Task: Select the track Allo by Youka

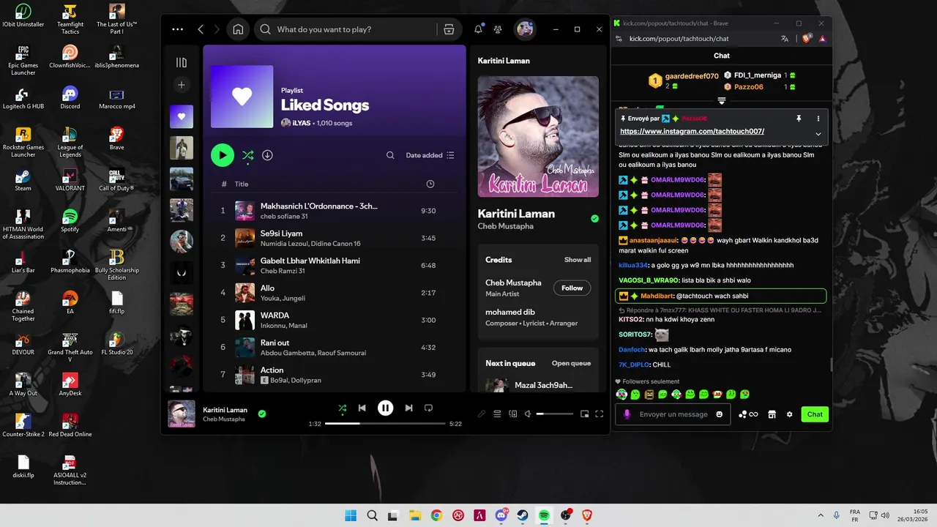Action: [334, 293]
